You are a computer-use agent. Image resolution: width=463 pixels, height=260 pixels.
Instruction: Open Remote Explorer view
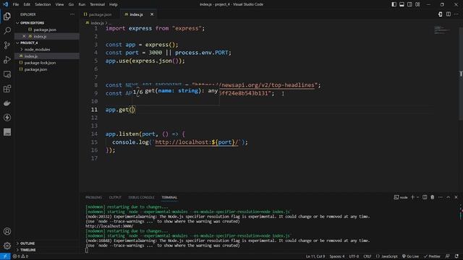(7, 74)
